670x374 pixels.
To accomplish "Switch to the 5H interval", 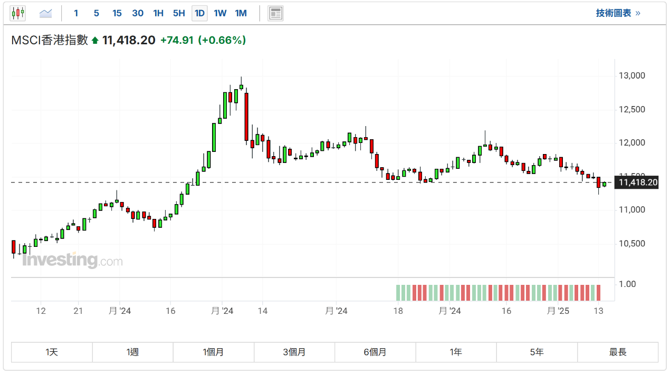I will pyautogui.click(x=179, y=13).
